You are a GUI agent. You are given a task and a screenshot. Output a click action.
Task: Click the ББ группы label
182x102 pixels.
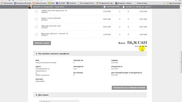78,73
